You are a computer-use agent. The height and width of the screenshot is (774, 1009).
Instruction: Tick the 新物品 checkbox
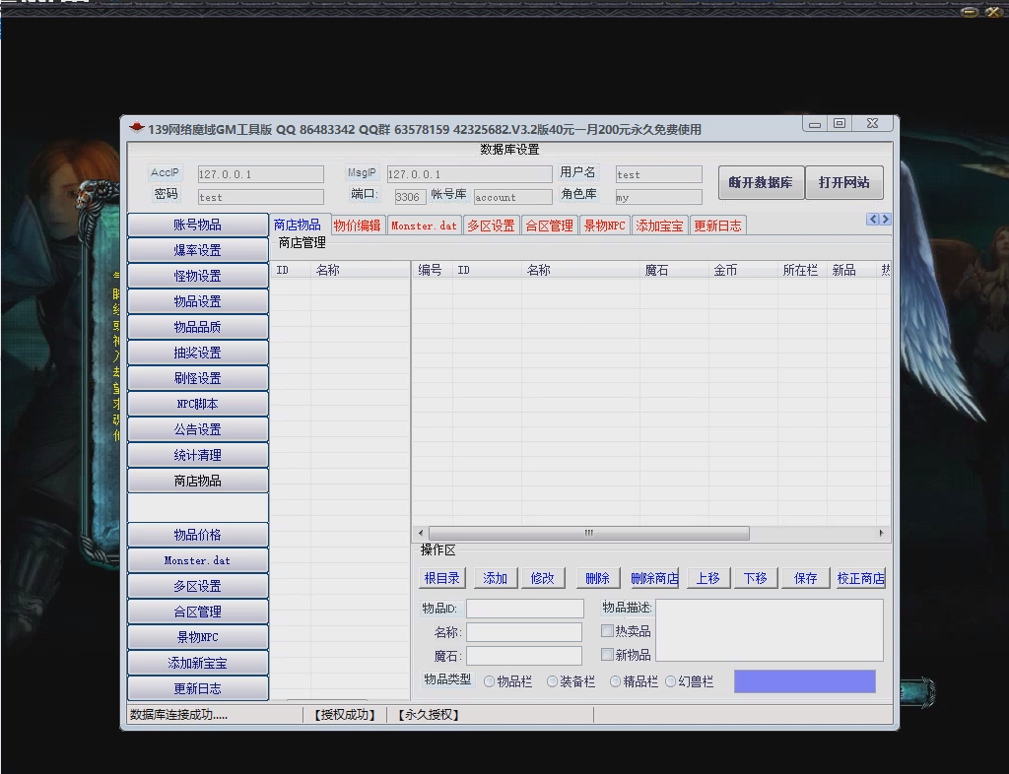pyautogui.click(x=608, y=655)
